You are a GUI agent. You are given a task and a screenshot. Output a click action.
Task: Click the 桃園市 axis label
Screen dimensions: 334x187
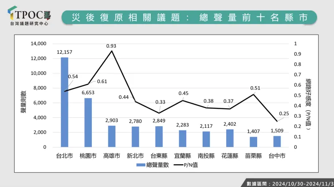(x=88, y=156)
